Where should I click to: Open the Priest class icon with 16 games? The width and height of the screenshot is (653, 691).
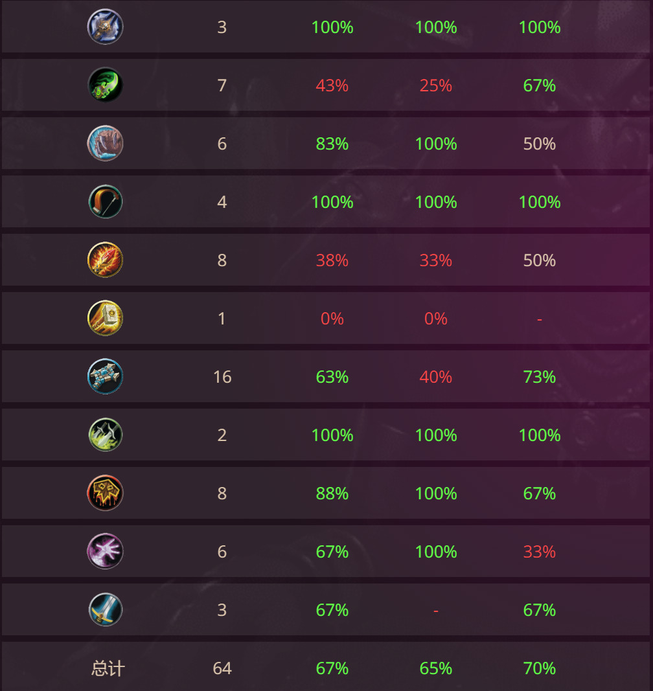tap(105, 376)
